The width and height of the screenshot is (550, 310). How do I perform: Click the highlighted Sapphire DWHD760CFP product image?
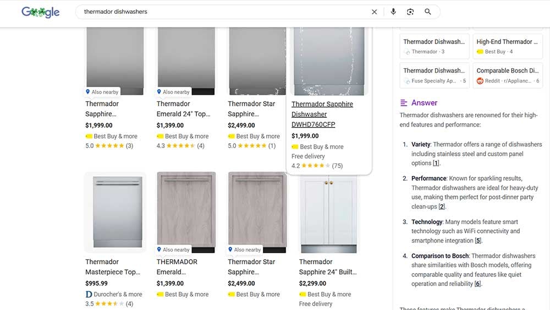click(329, 61)
